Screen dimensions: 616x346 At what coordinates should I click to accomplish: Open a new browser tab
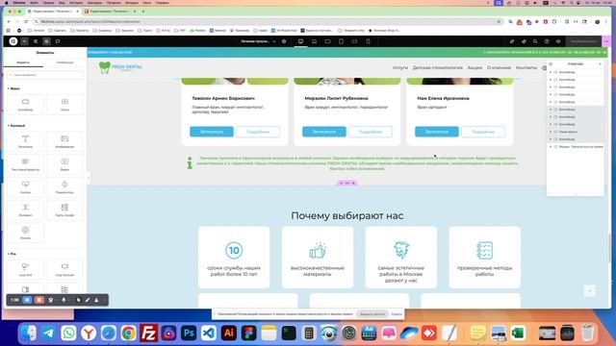[x=143, y=12]
